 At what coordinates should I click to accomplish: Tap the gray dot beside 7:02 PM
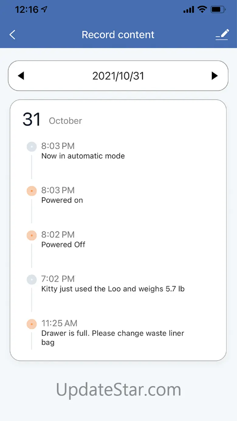coord(32,280)
